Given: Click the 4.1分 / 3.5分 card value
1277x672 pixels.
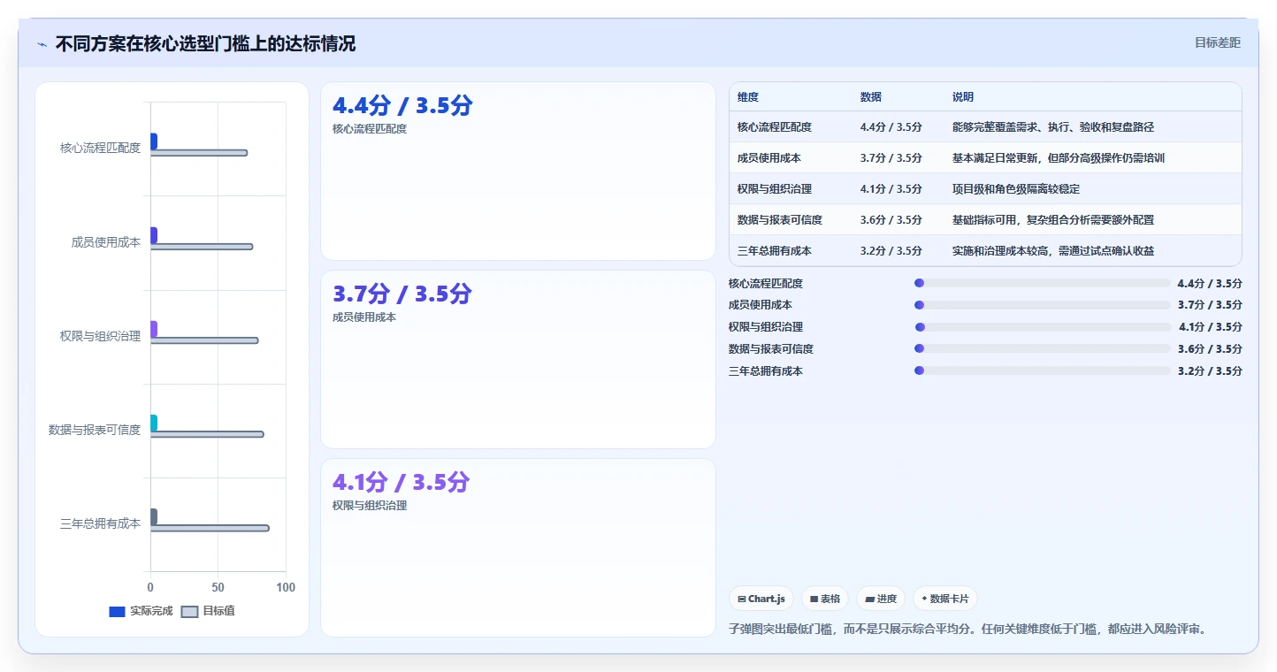Looking at the screenshot, I should pos(401,483).
